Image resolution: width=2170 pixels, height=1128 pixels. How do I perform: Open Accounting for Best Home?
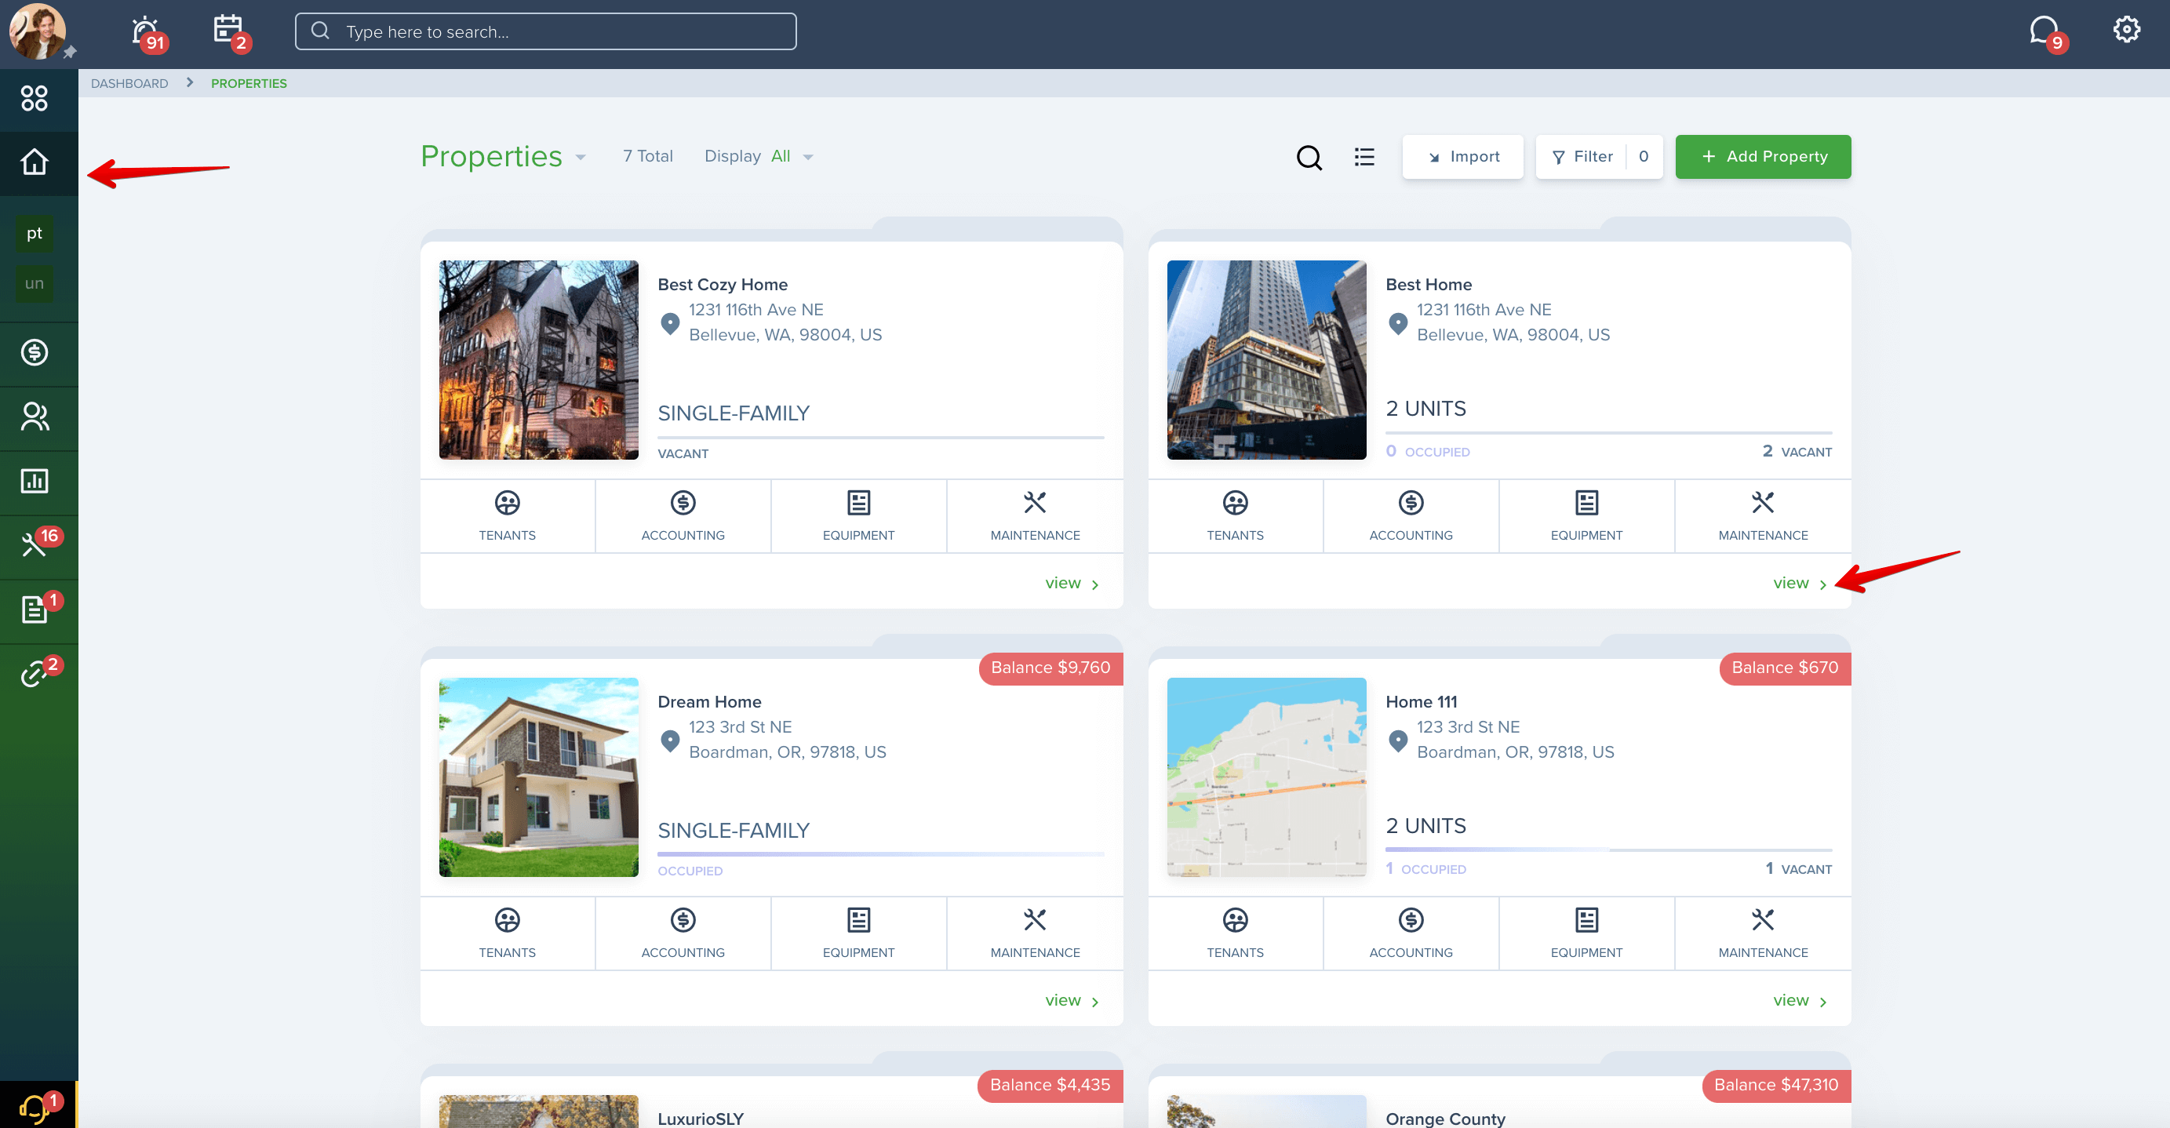[x=1411, y=516]
